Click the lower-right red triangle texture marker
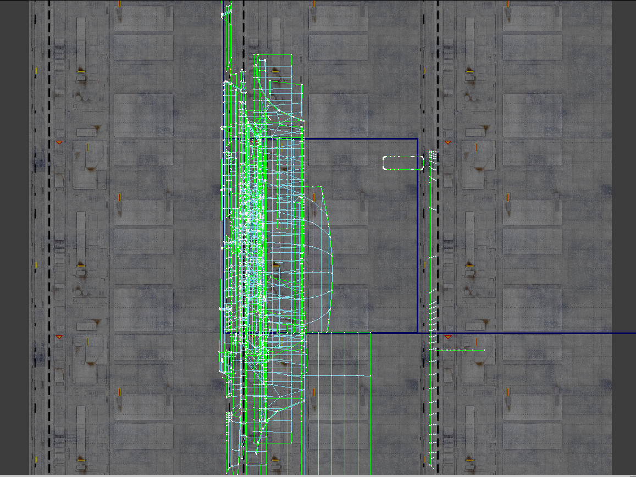This screenshot has width=636, height=477. click(448, 336)
